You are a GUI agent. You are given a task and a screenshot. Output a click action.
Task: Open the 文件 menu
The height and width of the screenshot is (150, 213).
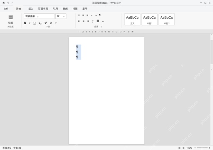6,9
